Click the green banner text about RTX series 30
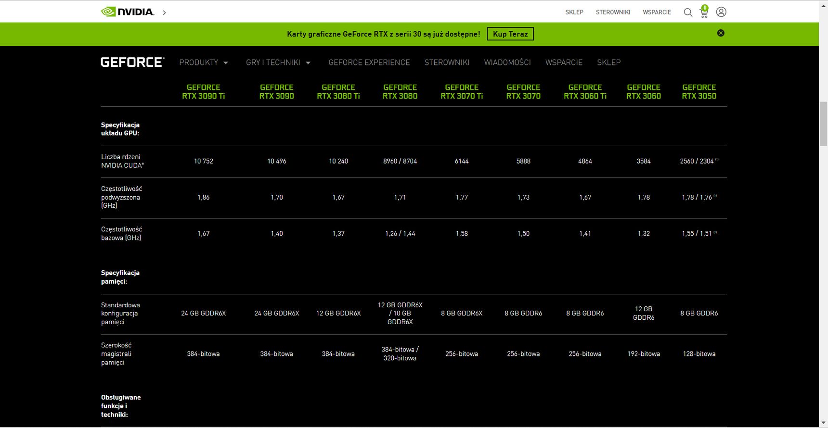The width and height of the screenshot is (828, 428). click(384, 34)
